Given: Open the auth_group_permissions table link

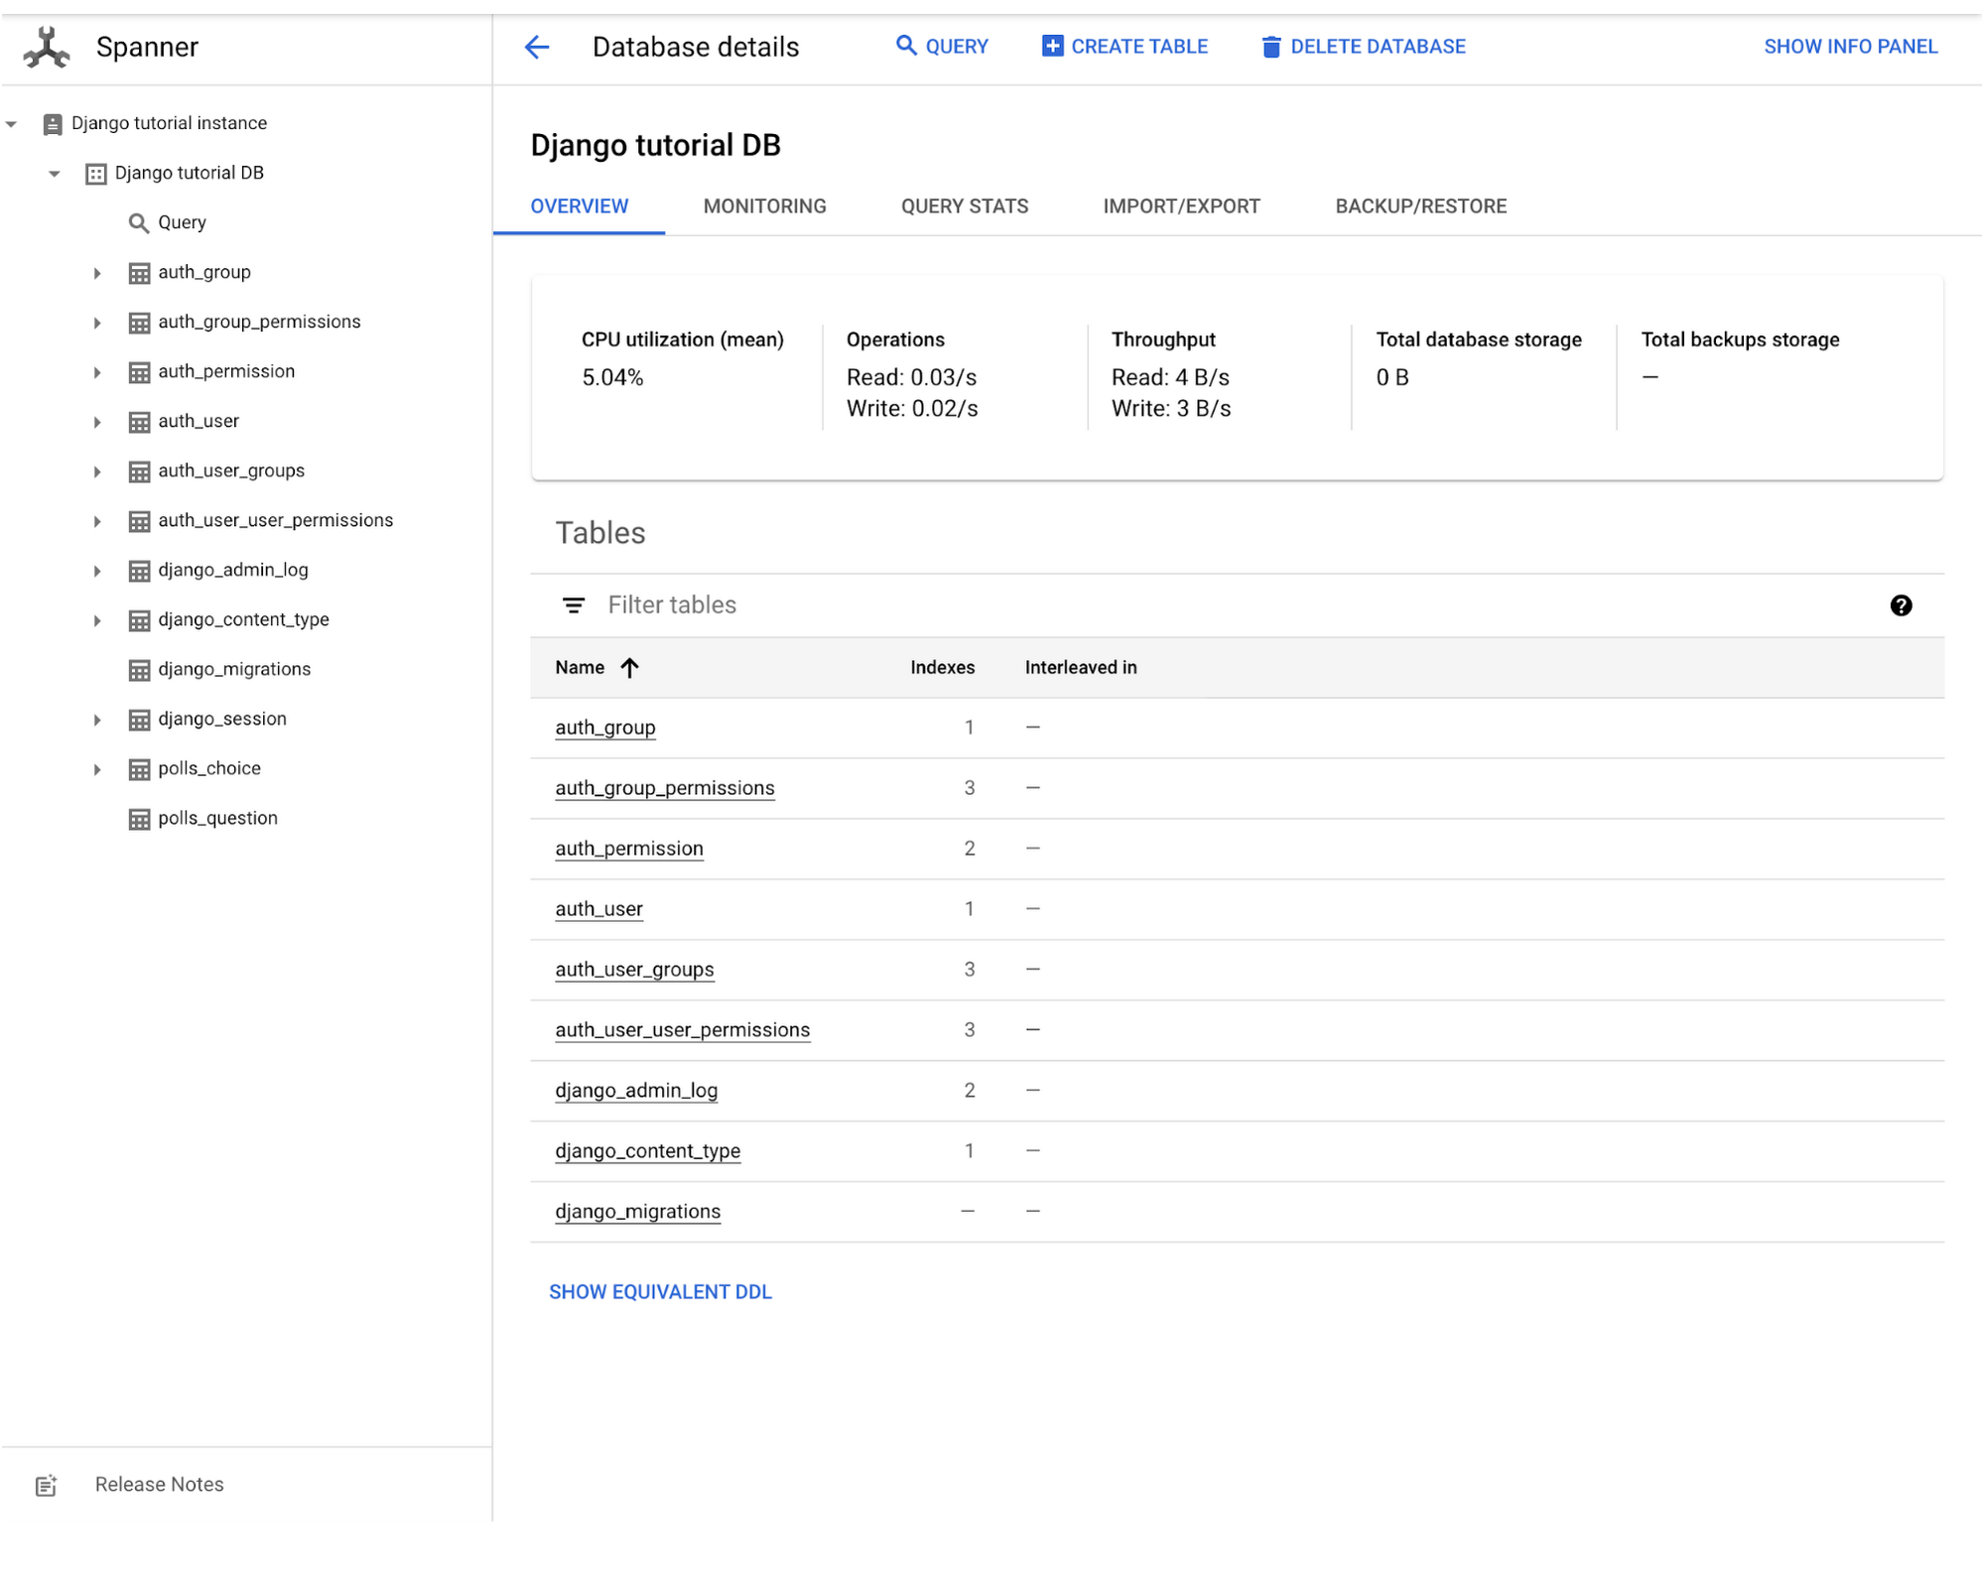Looking at the screenshot, I should pos(665,788).
